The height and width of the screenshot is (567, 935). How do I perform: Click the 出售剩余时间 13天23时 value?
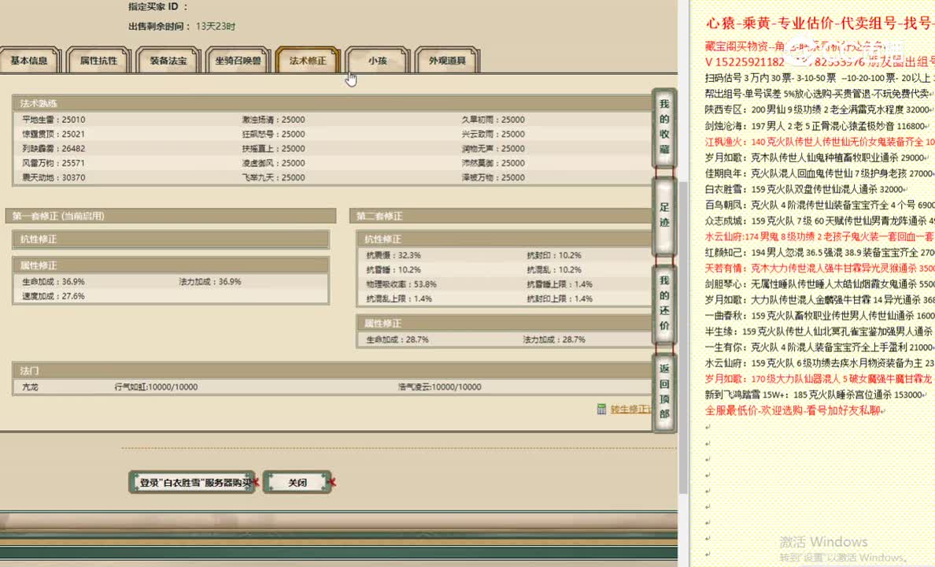point(216,26)
